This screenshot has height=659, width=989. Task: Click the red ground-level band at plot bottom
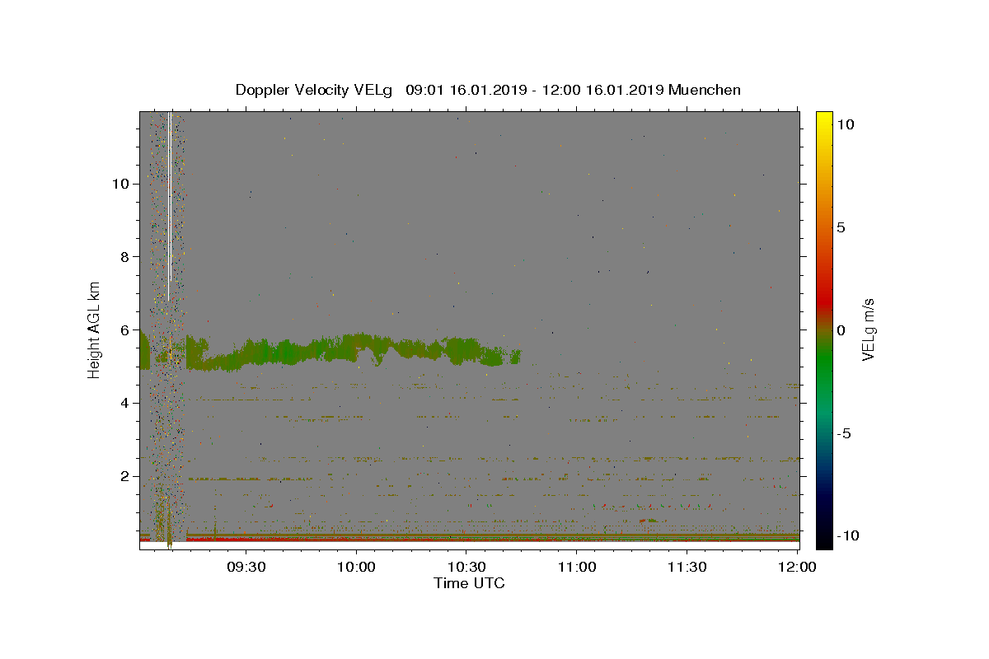pos(493,540)
